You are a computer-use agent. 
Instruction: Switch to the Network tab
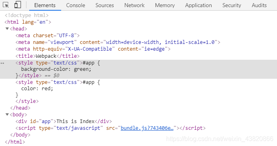click(135, 5)
